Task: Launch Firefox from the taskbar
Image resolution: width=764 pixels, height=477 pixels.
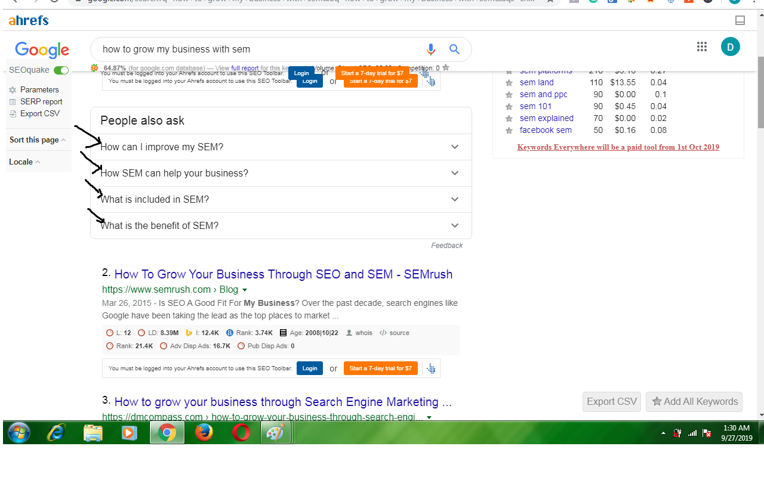Action: [x=204, y=432]
